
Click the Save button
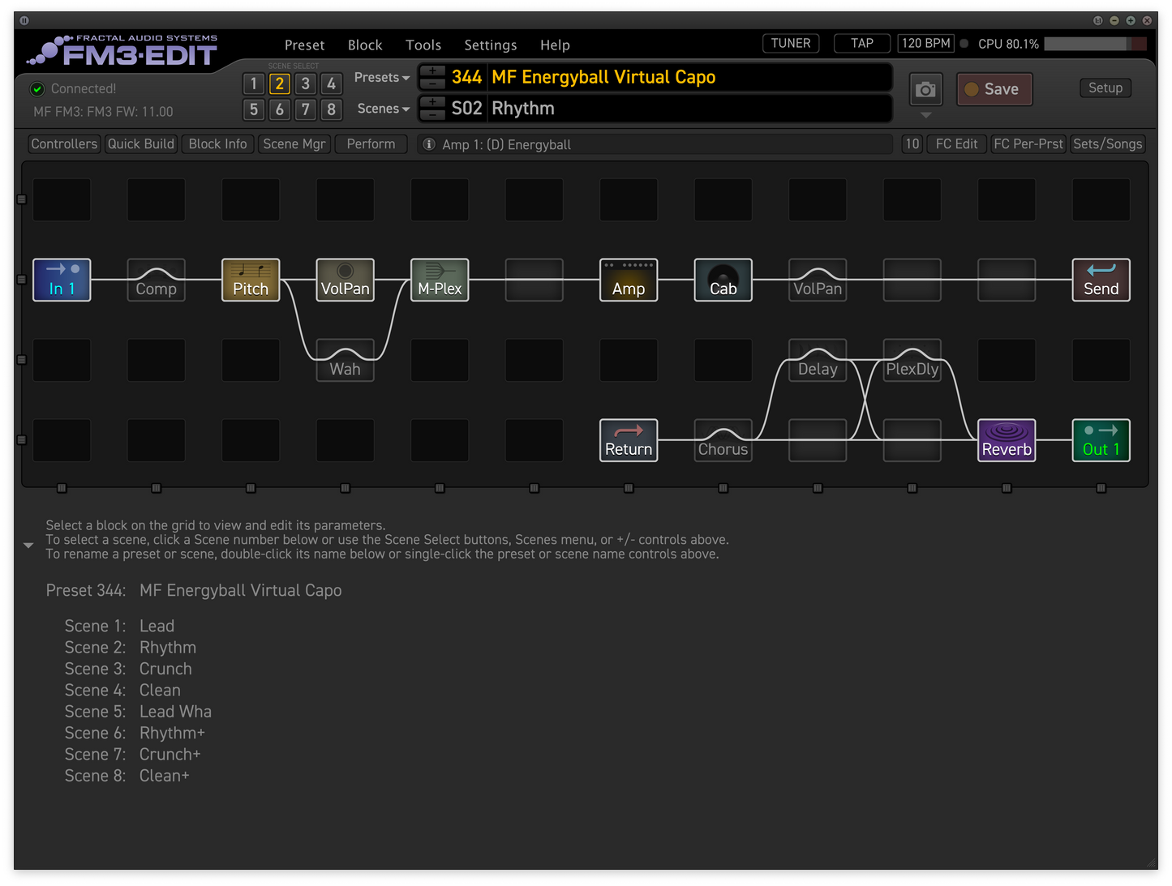click(994, 89)
